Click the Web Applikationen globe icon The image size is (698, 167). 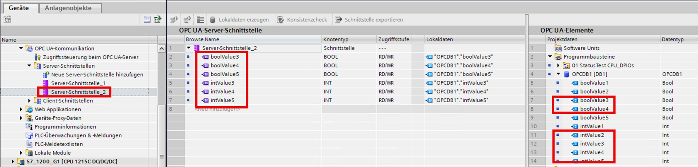coord(29,109)
